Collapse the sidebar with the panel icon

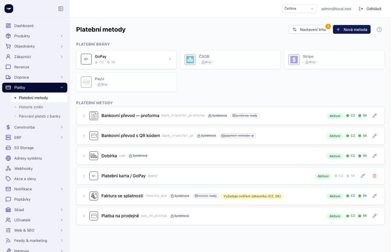61,9
